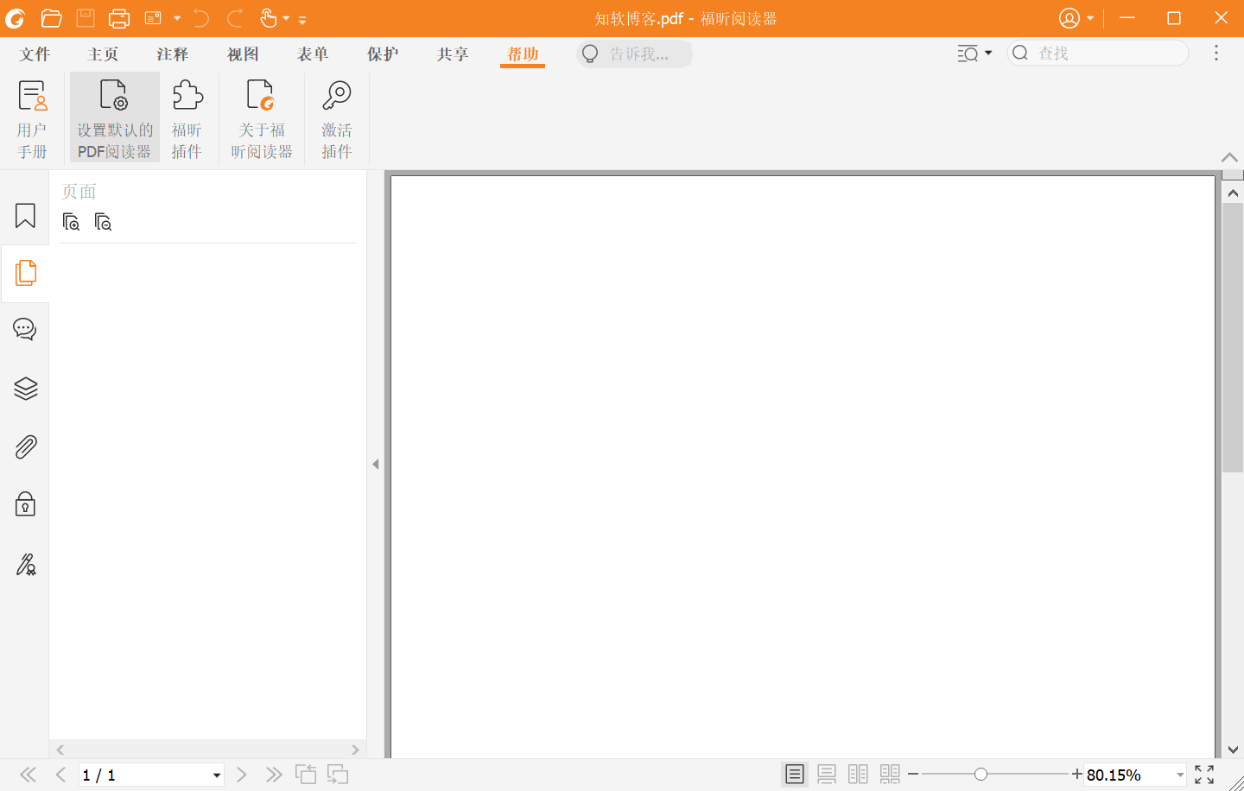Switch to the 共享 tab
Viewport: 1244px width, 791px height.
coord(453,54)
